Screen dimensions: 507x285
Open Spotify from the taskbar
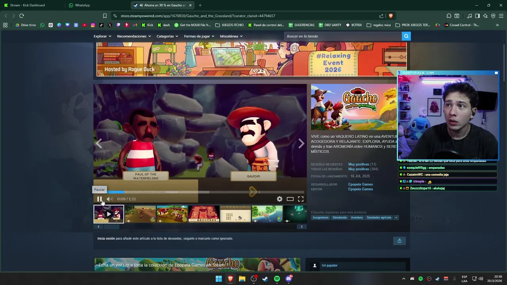(277, 279)
